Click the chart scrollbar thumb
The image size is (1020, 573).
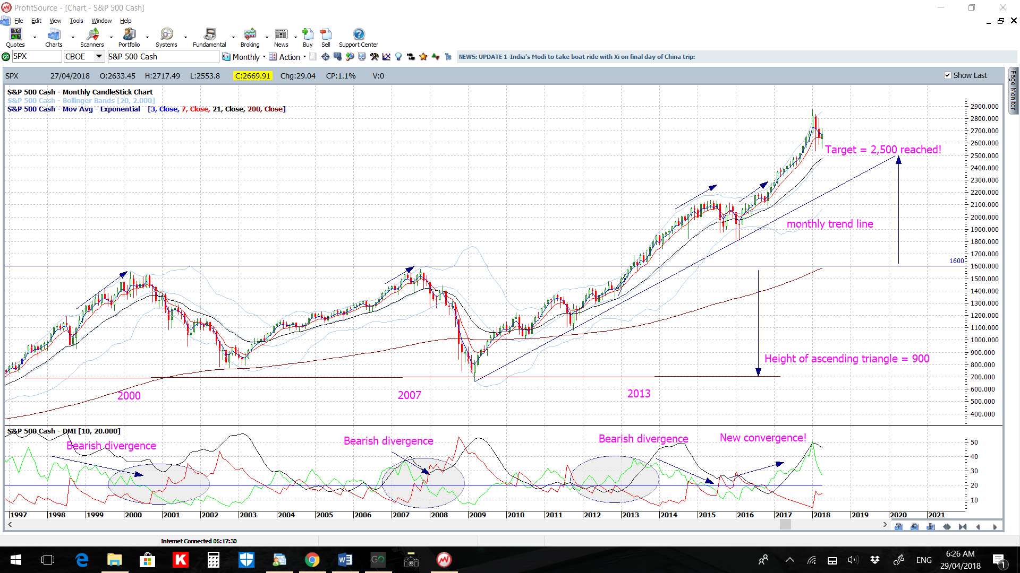(x=785, y=524)
